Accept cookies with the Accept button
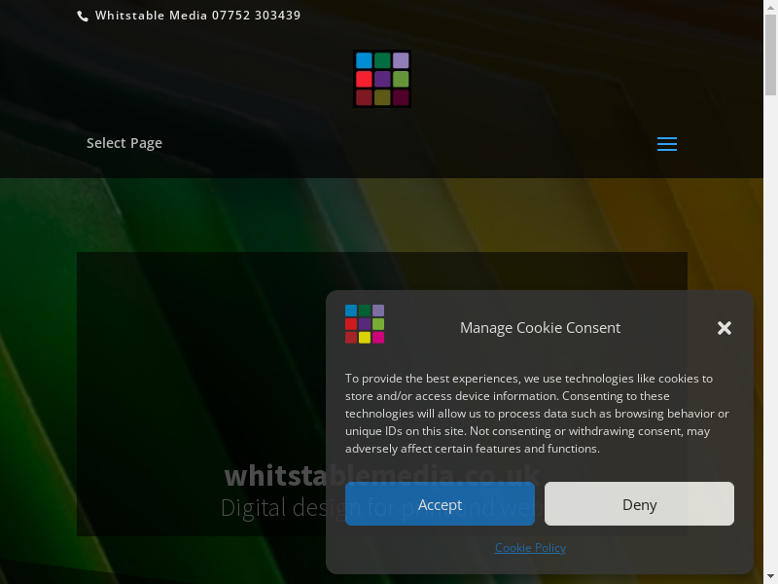Viewport: 778px width, 584px height. (x=440, y=504)
